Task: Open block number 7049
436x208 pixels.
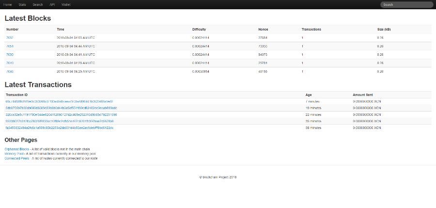Action: pos(10,63)
